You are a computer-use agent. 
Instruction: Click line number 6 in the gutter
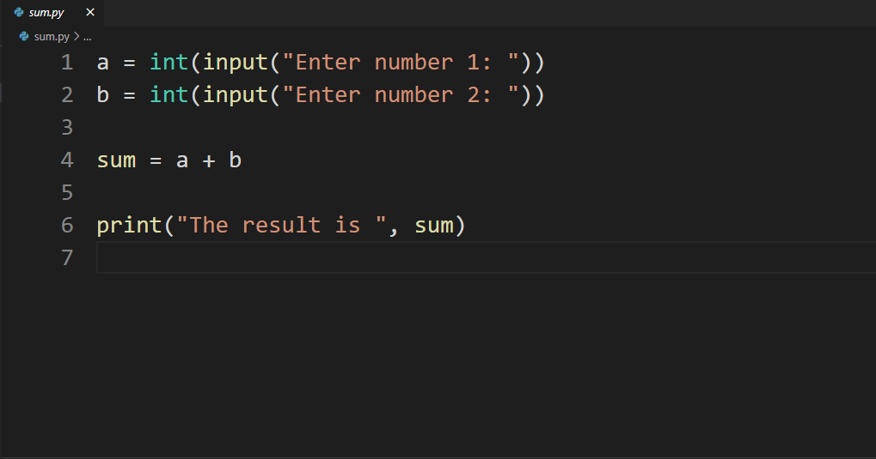pyautogui.click(x=67, y=226)
